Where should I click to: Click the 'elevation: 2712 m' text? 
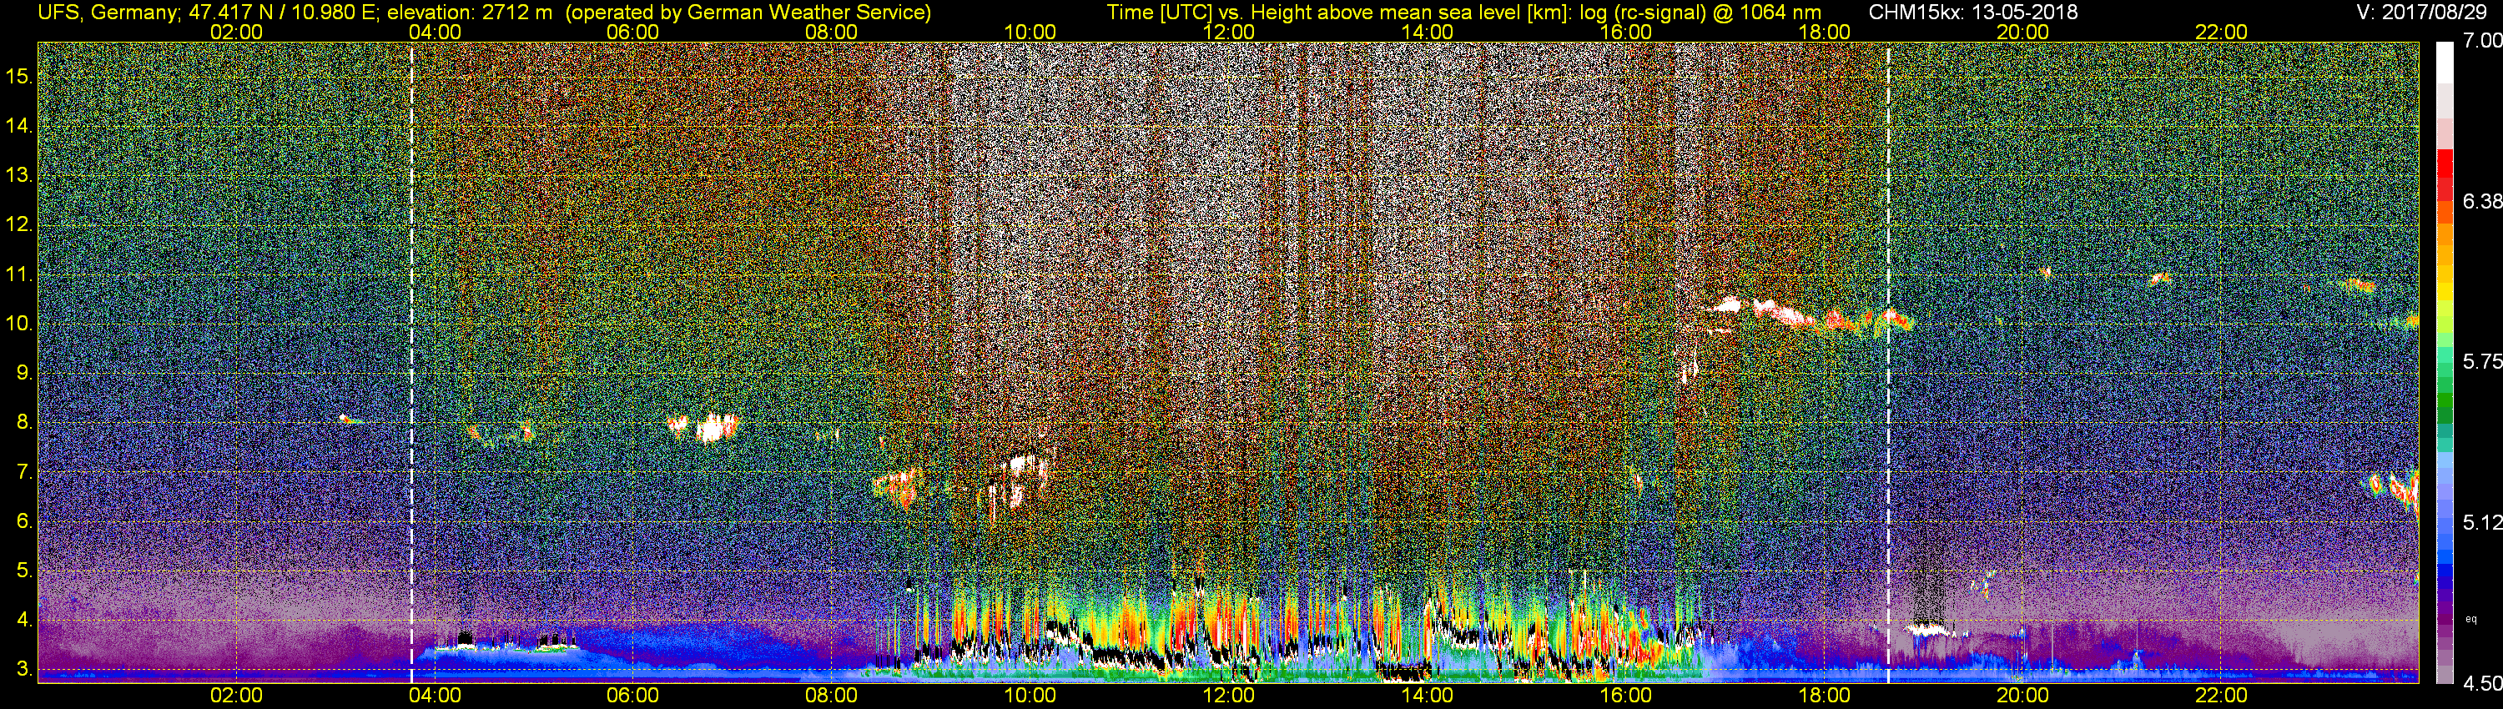pyautogui.click(x=469, y=13)
